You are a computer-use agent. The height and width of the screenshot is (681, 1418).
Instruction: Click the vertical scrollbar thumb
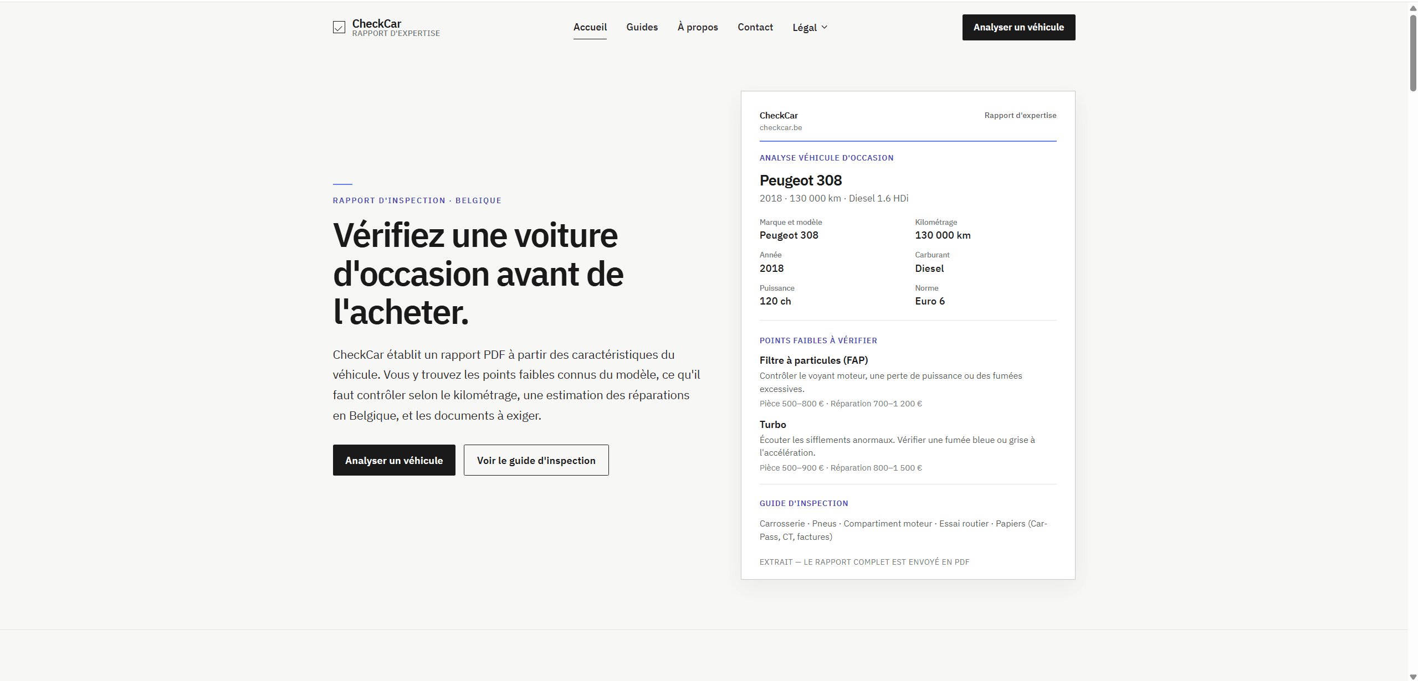click(x=1412, y=53)
